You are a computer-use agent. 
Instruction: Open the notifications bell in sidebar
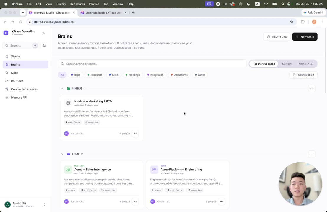(x=44, y=46)
